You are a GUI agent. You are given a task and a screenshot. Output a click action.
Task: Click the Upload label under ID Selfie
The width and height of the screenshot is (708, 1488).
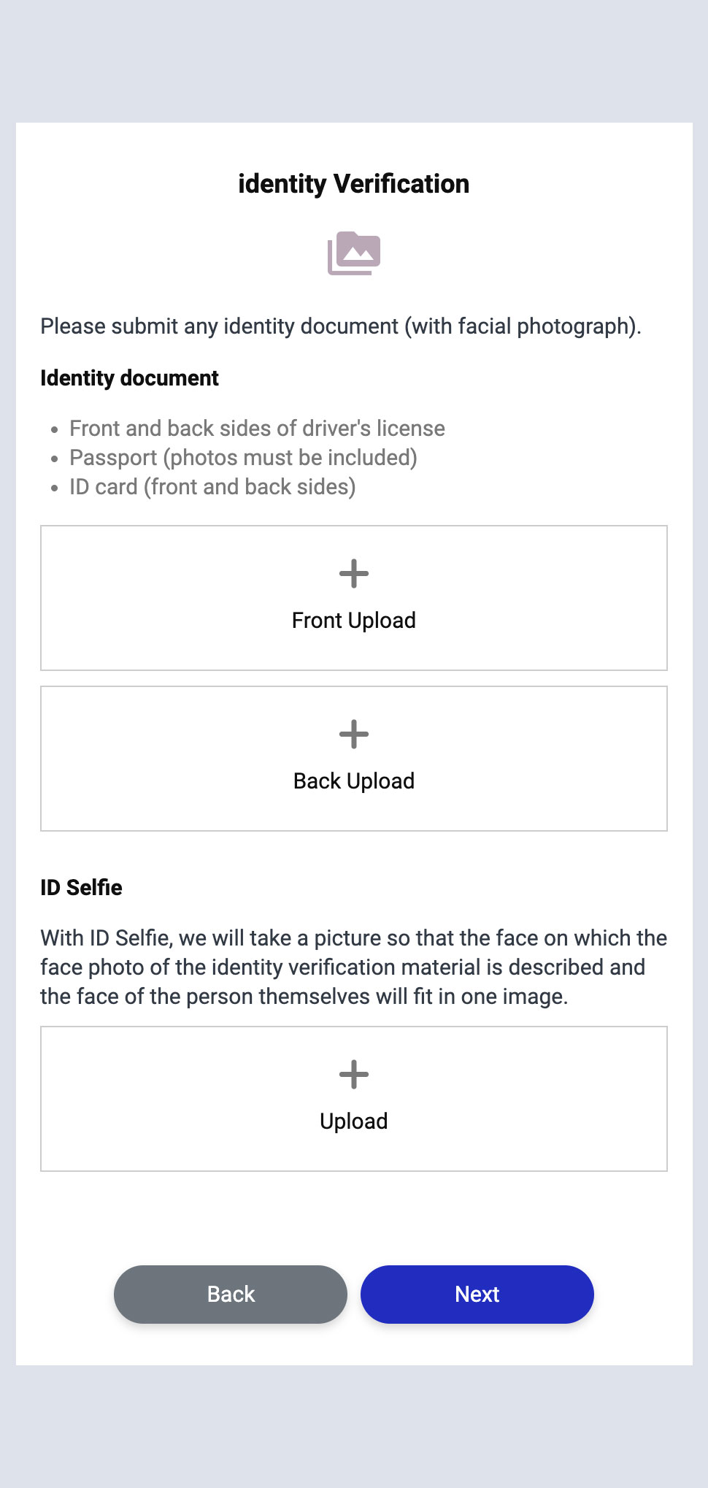(354, 1121)
